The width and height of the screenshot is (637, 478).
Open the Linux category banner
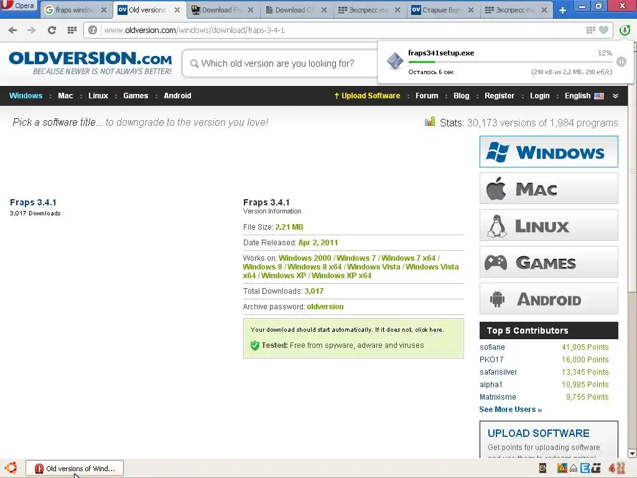[x=549, y=225]
